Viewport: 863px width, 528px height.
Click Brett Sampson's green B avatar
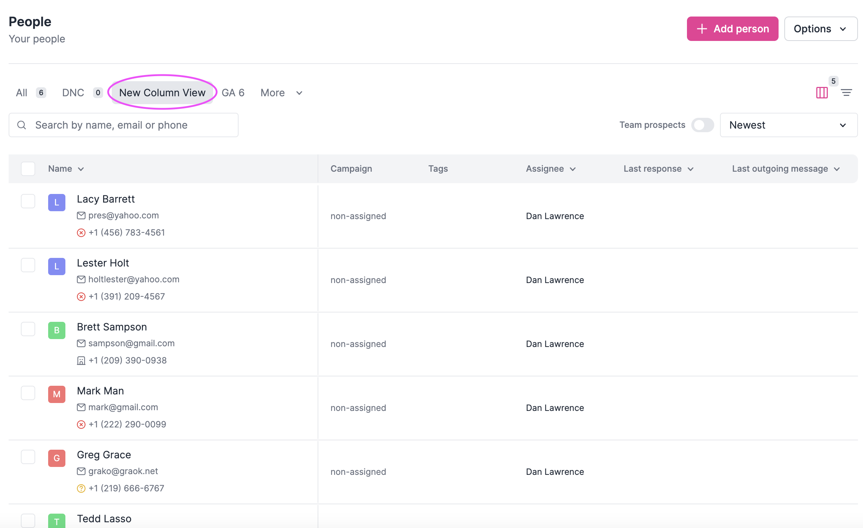pos(57,330)
